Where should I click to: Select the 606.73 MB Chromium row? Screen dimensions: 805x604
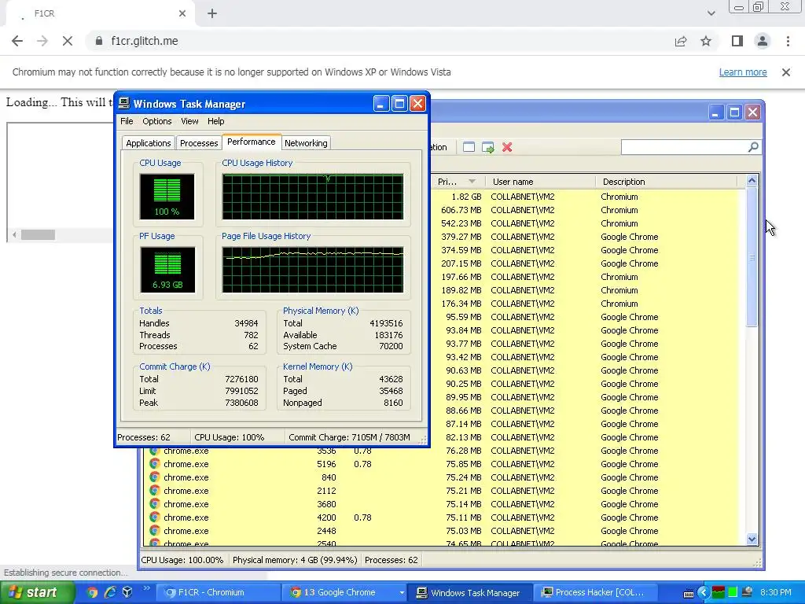(588, 210)
